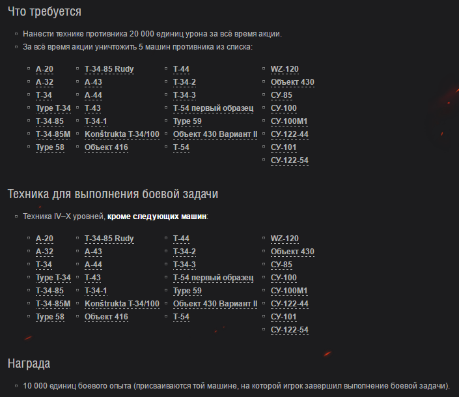Open СУ-122-54 in the excluded vehicles list
This screenshot has height=397, width=459.
coord(290,330)
